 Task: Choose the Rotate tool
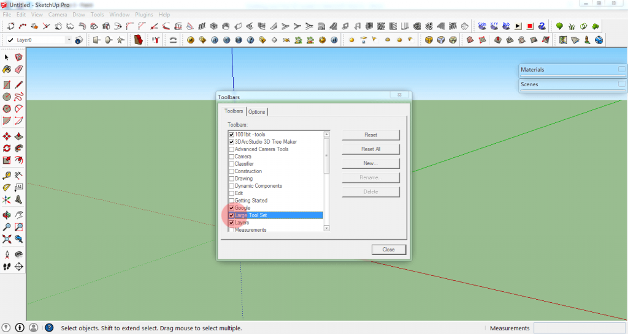click(7, 148)
